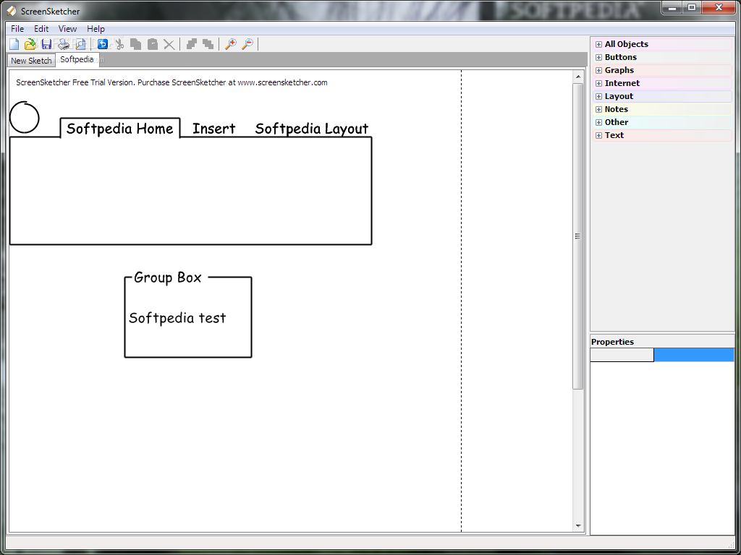Click the canvas scroll down arrow

pos(578,526)
